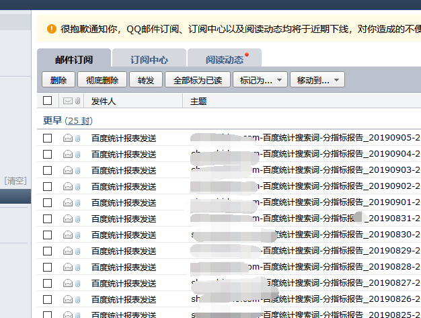The width and height of the screenshot is (421, 318).
Task: Click the 转发 button
Action: pyautogui.click(x=146, y=80)
